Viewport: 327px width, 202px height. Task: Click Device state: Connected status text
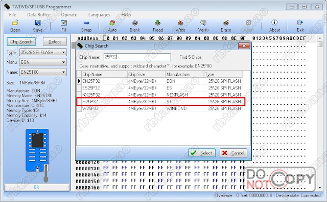298,195
